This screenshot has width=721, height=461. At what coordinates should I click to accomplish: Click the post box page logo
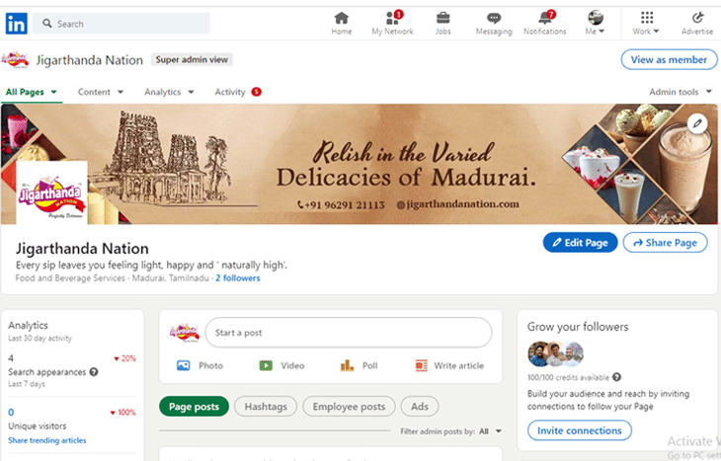click(184, 333)
